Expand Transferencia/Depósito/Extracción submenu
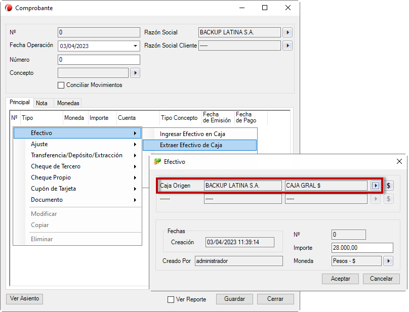409x312 pixels. [x=77, y=155]
